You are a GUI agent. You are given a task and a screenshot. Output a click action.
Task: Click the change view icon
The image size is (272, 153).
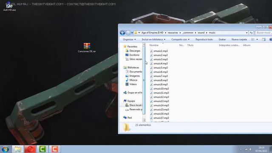pyautogui.click(x=253, y=40)
